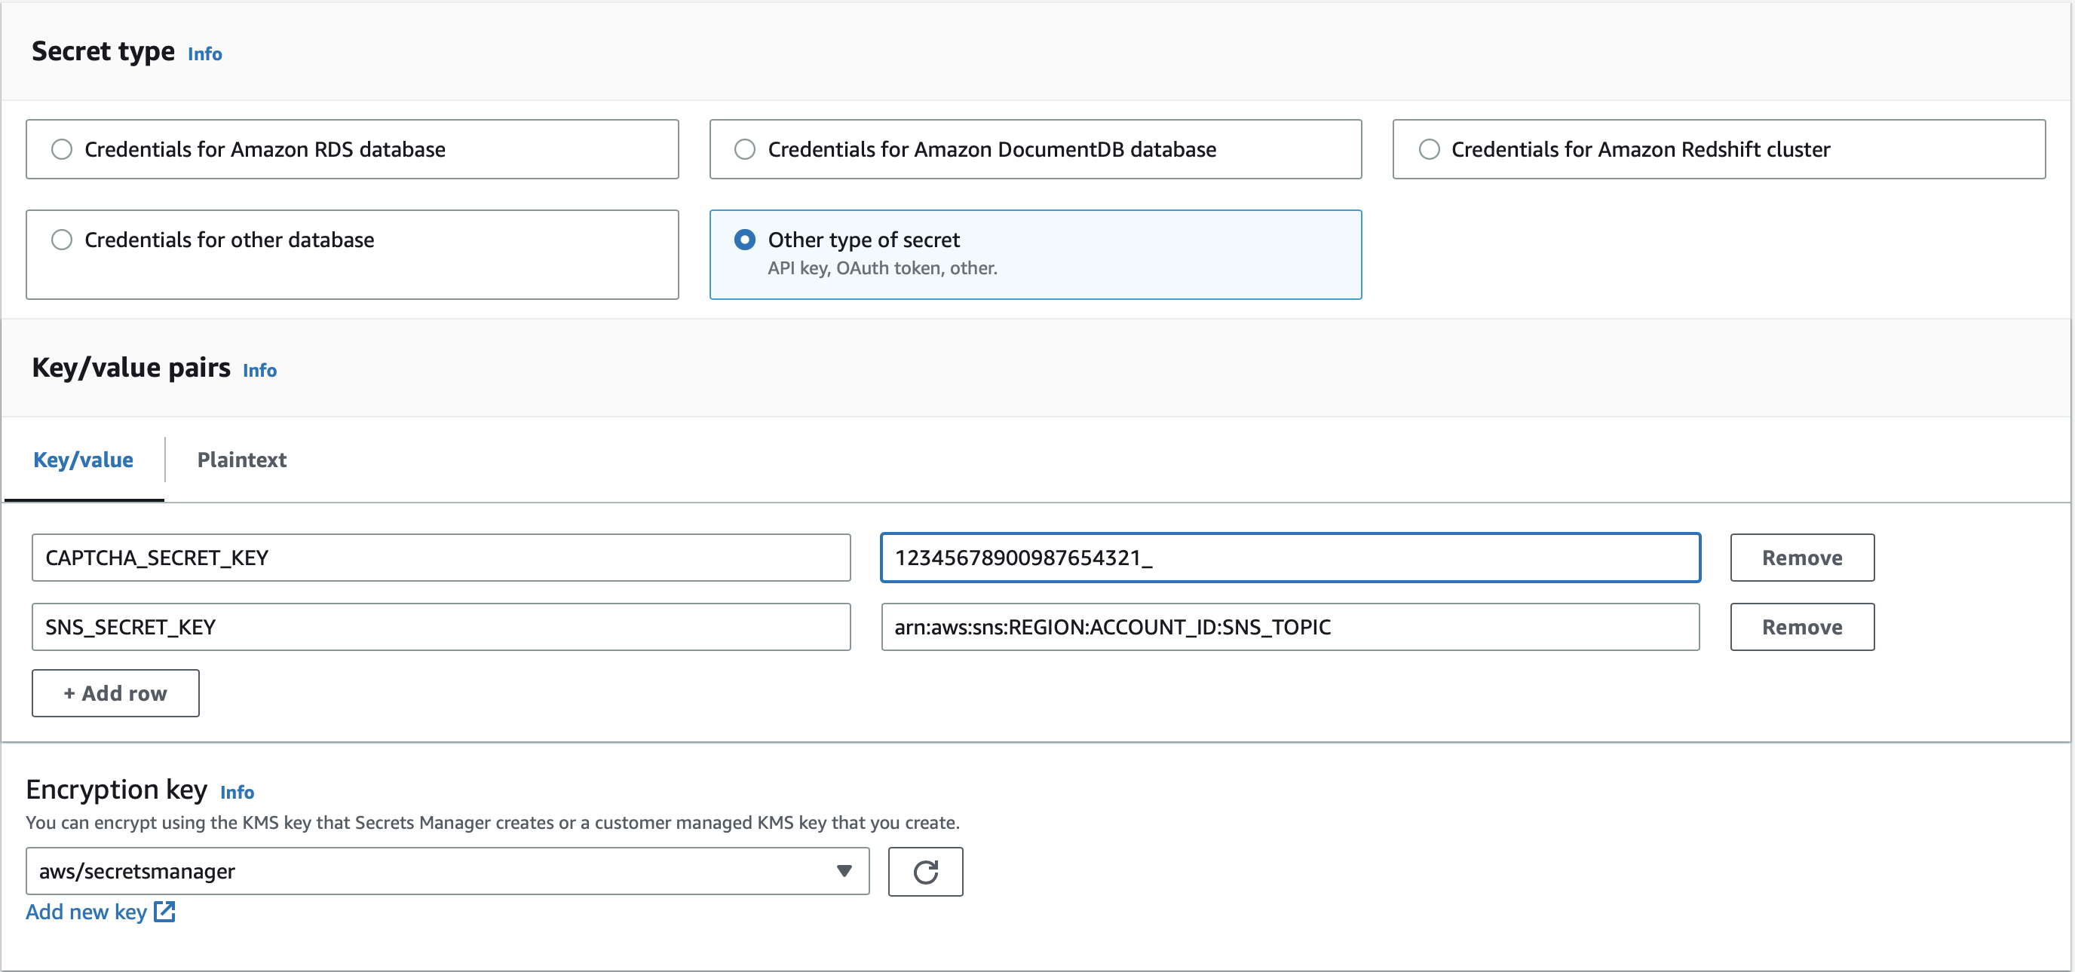Switch to the Plaintext tab
2075x972 pixels.
coord(241,460)
